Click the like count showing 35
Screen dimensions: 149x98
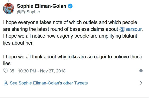click(12, 71)
